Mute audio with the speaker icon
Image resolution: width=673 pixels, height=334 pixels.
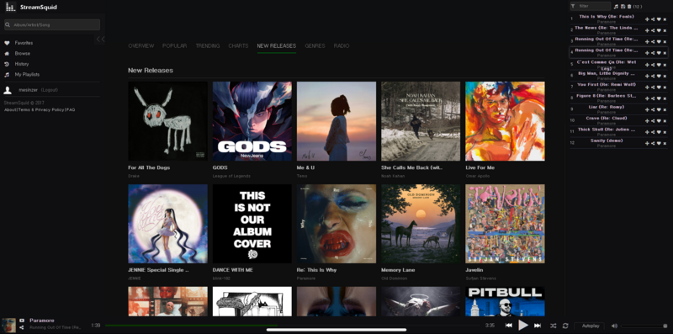614,326
